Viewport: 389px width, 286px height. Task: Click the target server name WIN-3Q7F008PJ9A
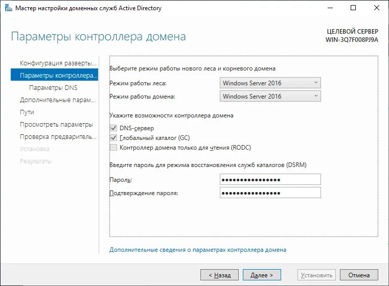tap(352, 40)
